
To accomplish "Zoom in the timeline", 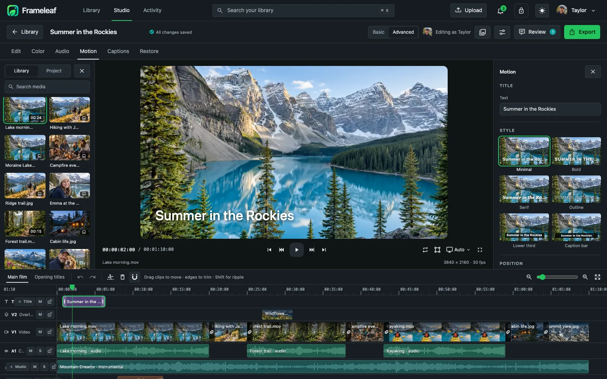I will 585,277.
